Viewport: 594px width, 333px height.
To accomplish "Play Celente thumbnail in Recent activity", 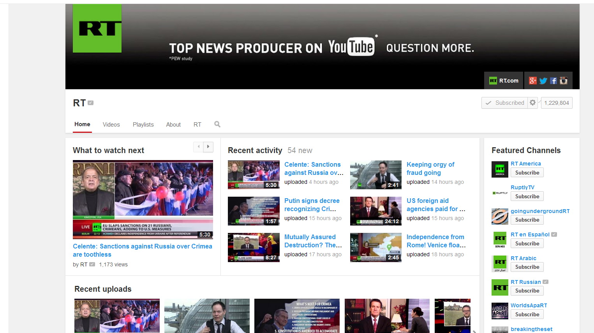I will tap(254, 175).
